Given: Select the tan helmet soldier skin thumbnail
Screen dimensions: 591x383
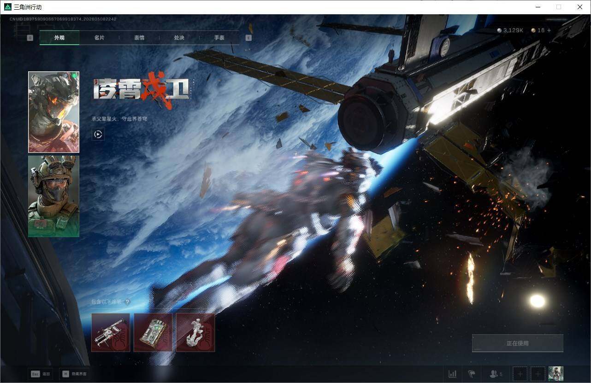Looking at the screenshot, I should (53, 196).
